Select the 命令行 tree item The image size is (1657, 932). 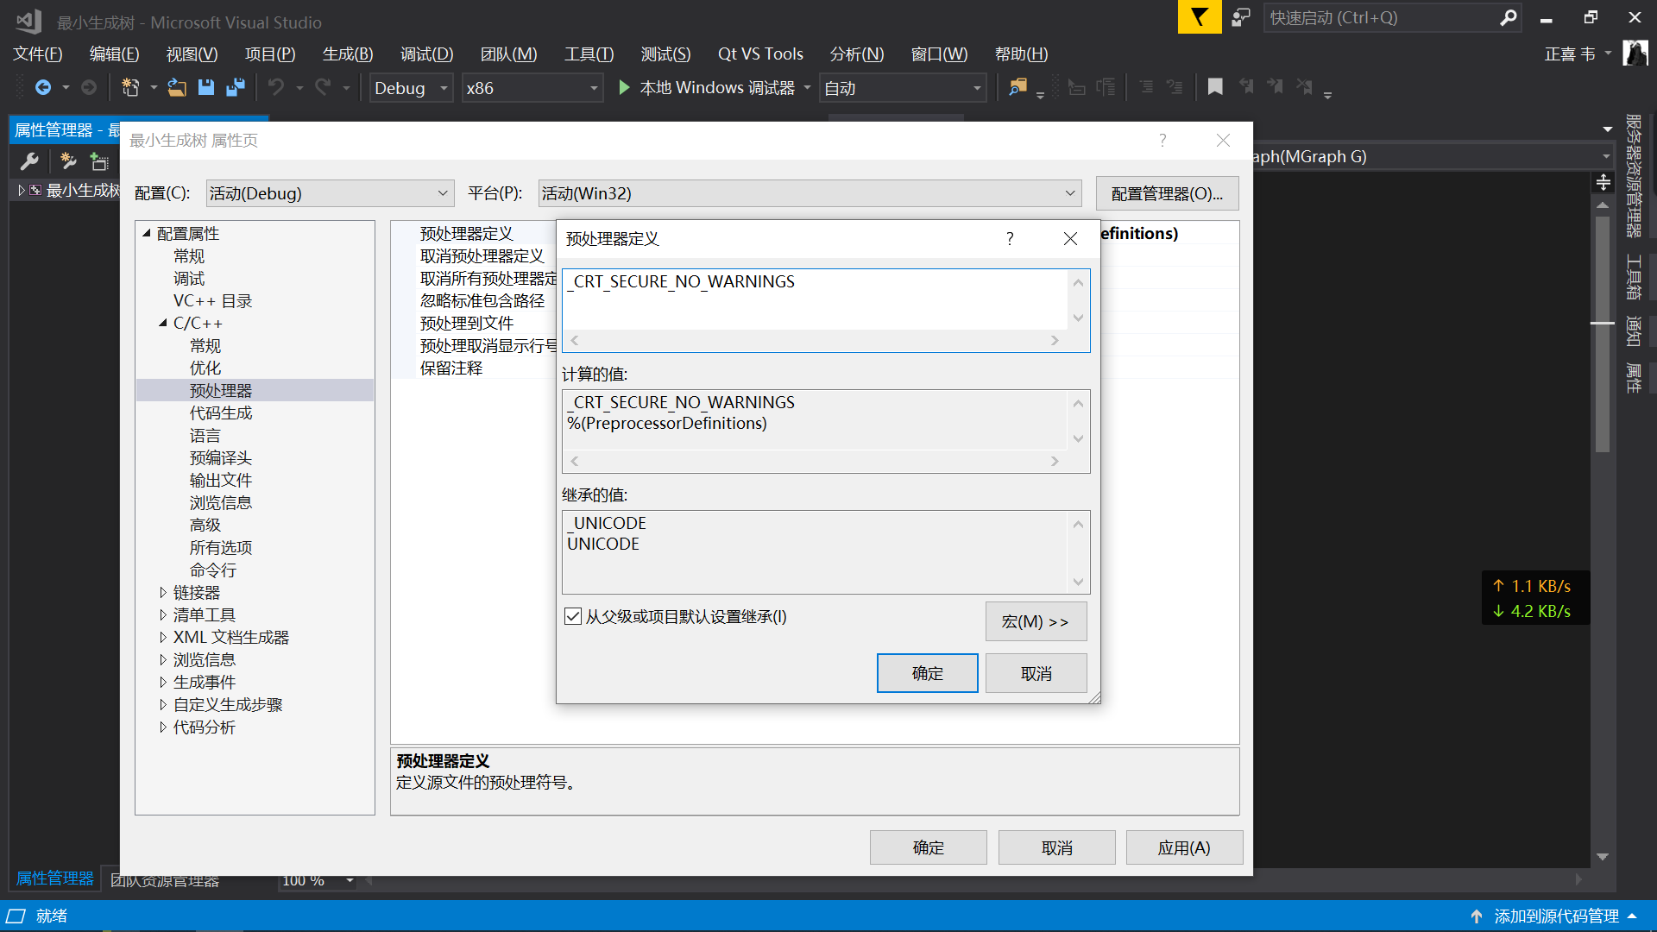pyautogui.click(x=212, y=570)
